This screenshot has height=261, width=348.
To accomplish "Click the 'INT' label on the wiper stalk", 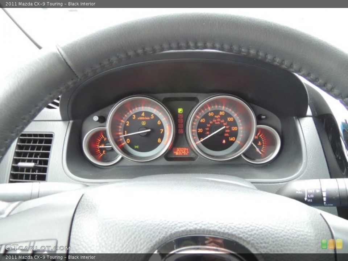I will [x=311, y=191].
